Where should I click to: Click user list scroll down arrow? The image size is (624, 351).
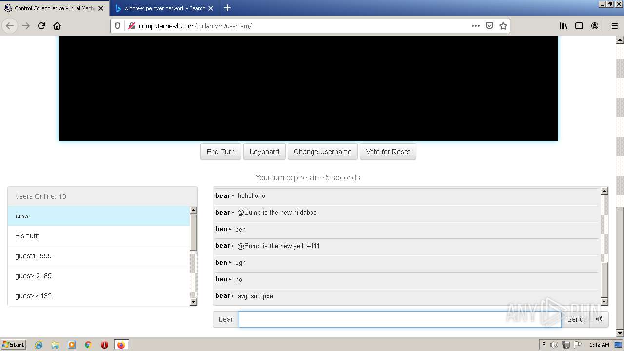click(x=193, y=302)
